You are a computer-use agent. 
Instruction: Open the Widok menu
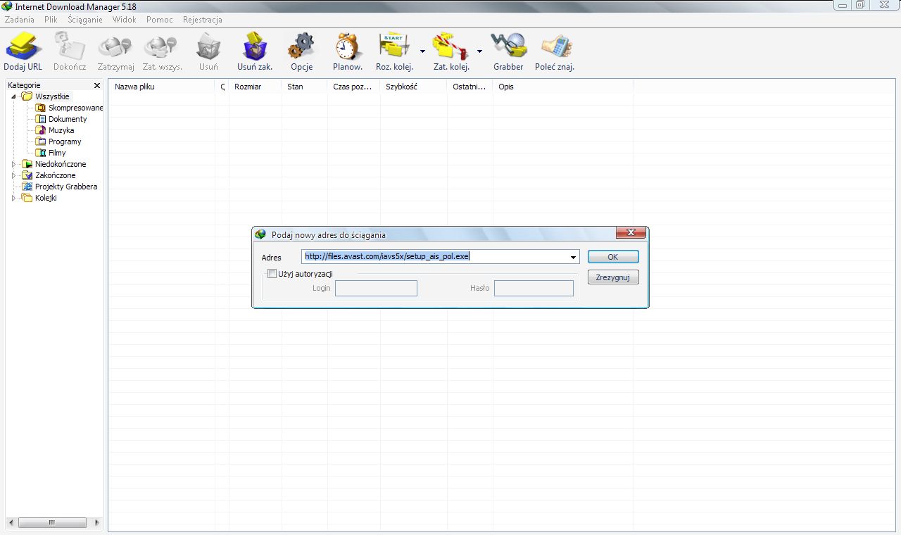click(x=125, y=20)
